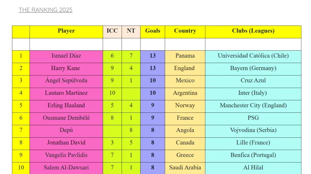The width and height of the screenshot is (311, 174).
Task: Click the Player column header
Action: point(66,31)
